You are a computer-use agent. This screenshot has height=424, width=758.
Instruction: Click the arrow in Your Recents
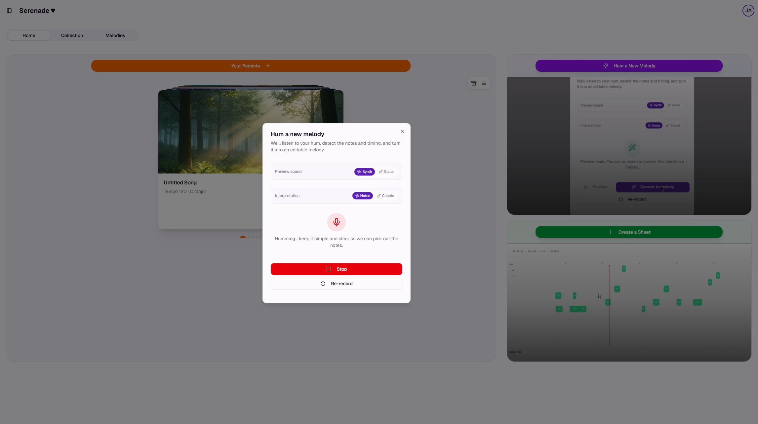[x=268, y=66]
